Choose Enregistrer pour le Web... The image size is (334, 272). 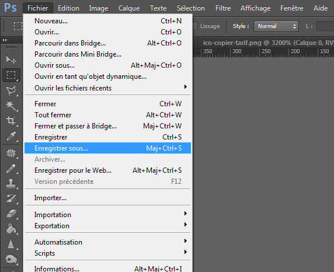pyautogui.click(x=108, y=170)
